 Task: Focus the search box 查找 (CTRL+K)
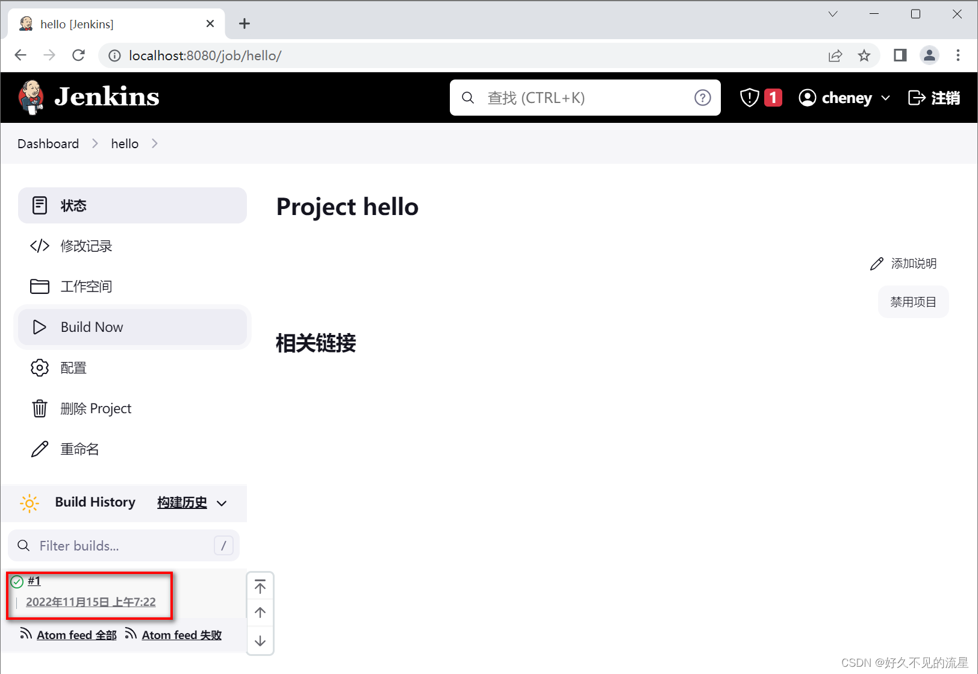coord(585,98)
